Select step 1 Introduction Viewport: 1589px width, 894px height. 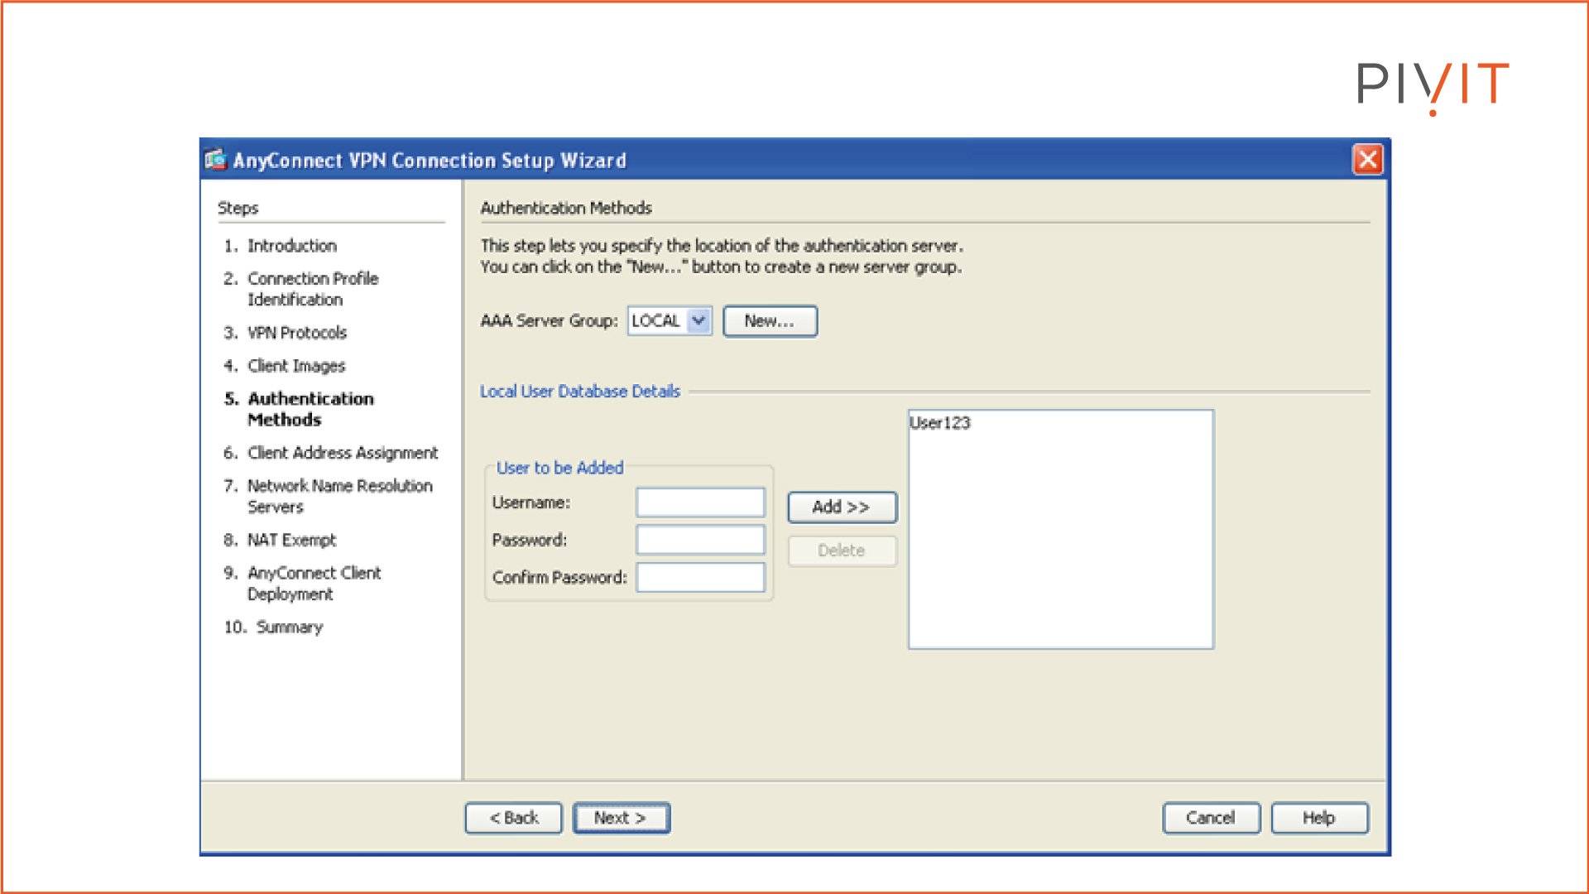pos(291,246)
